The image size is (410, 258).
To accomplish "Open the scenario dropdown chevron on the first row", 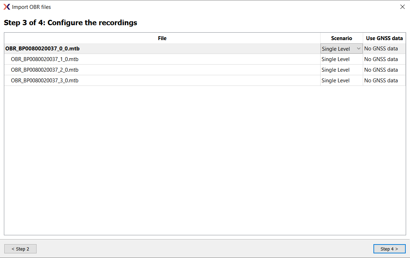I will 358,48.
